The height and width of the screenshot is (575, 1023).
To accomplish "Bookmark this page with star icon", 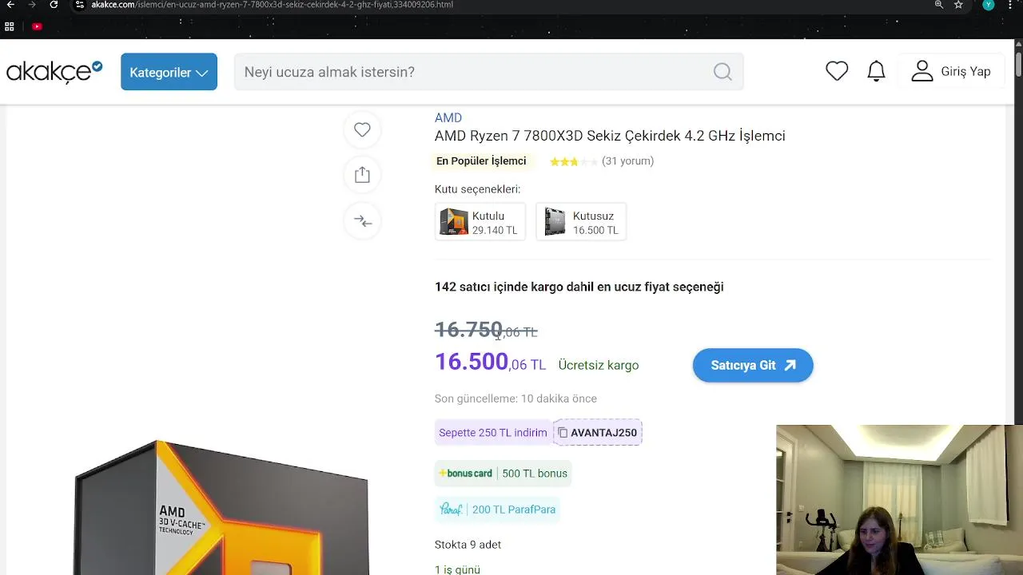I will tap(958, 5).
